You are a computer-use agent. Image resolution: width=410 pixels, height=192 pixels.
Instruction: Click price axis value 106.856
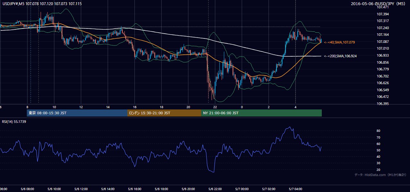[x=383, y=62]
